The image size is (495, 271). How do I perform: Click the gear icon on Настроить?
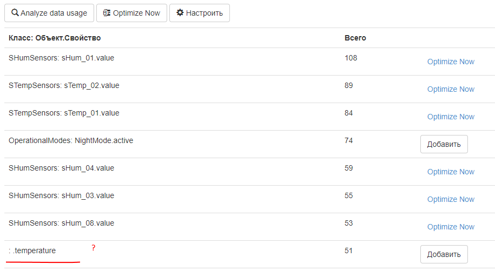[180, 13]
